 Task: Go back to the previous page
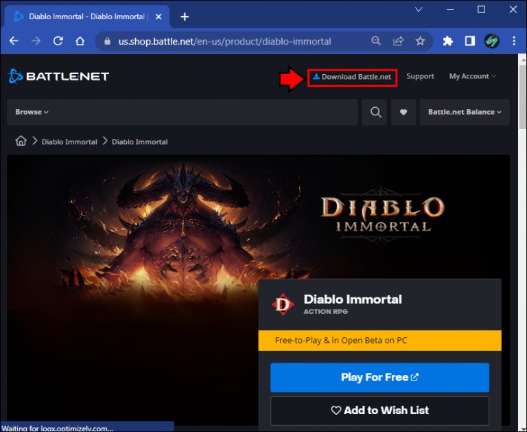coord(14,41)
